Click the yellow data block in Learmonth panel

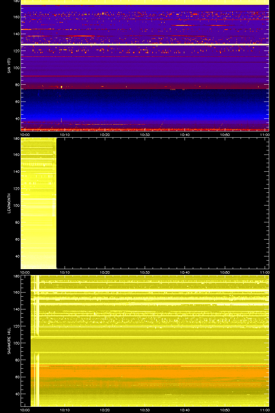click(x=38, y=203)
